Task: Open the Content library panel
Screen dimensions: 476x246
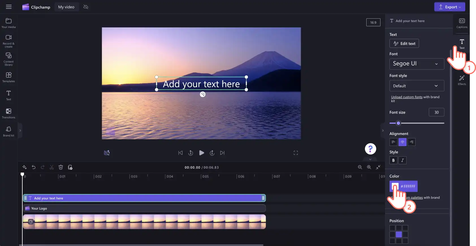Action: point(8,59)
